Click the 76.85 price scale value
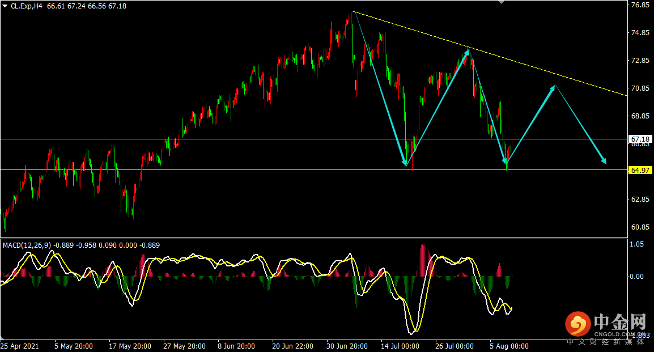Viewport: 654px width, 352px height. 640,5
